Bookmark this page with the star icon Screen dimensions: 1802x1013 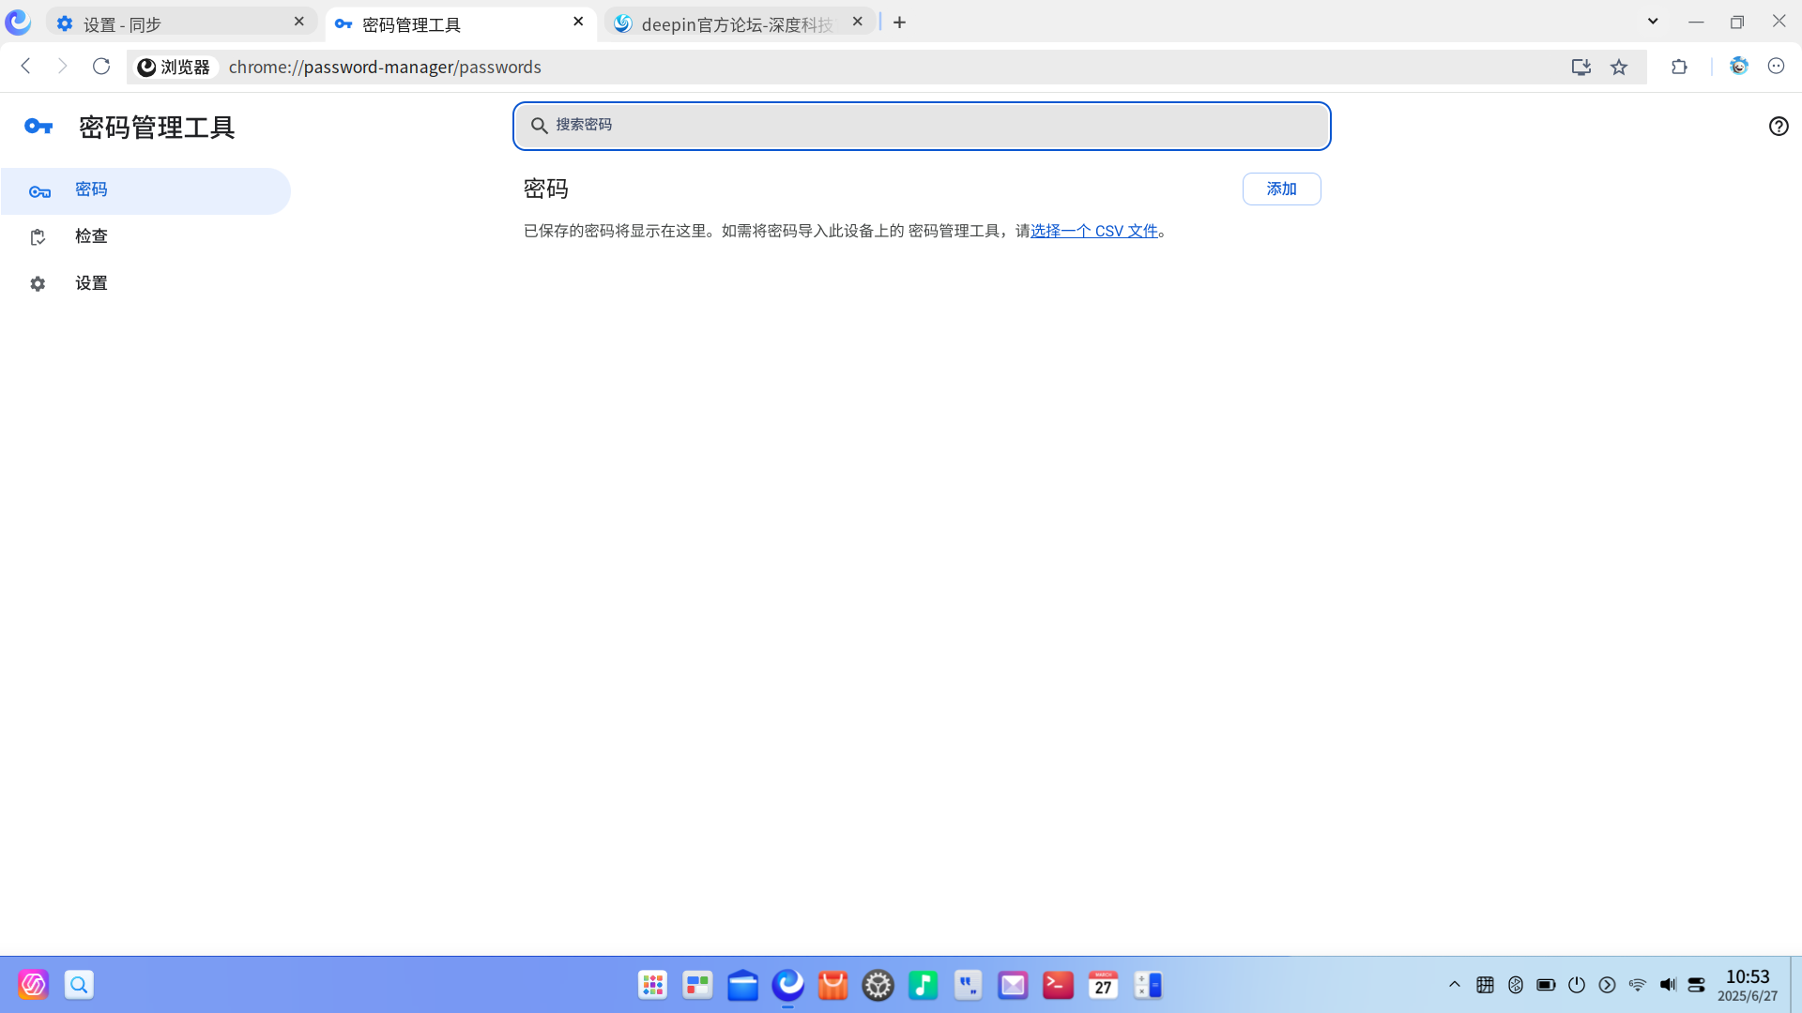coord(1619,67)
